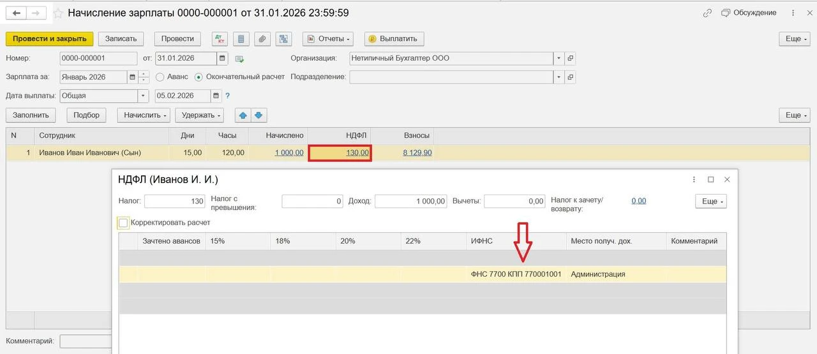Screen dimensions: 817x354
Task: Open the Подразделение record in new form
Action: click(571, 77)
